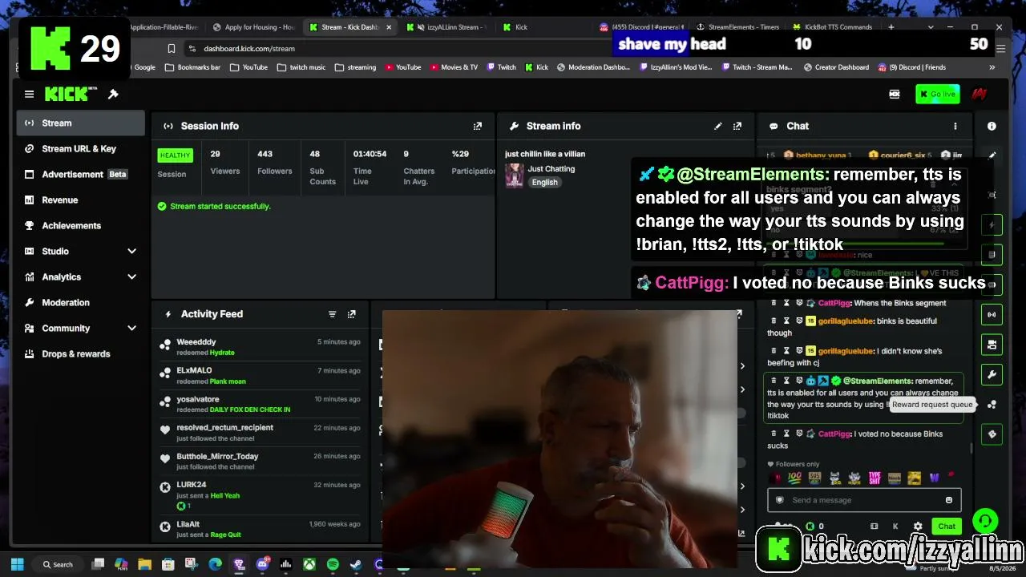Pop out the Session Info panel
Screen dimensions: 1026x577
pyautogui.click(x=478, y=126)
